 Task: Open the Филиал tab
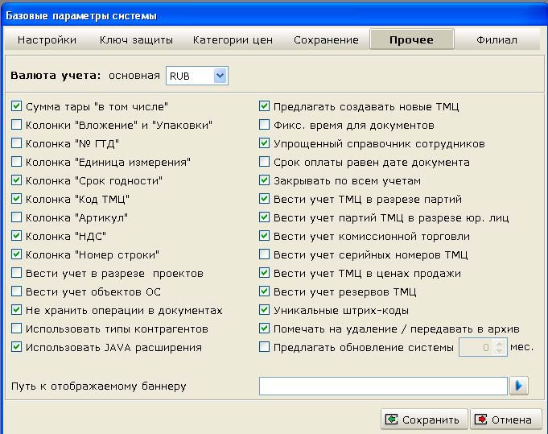tap(496, 40)
